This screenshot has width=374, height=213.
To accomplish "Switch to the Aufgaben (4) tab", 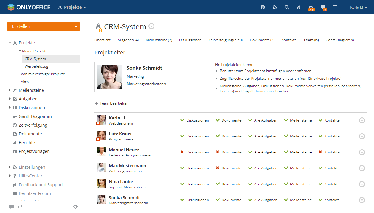I will (128, 40).
